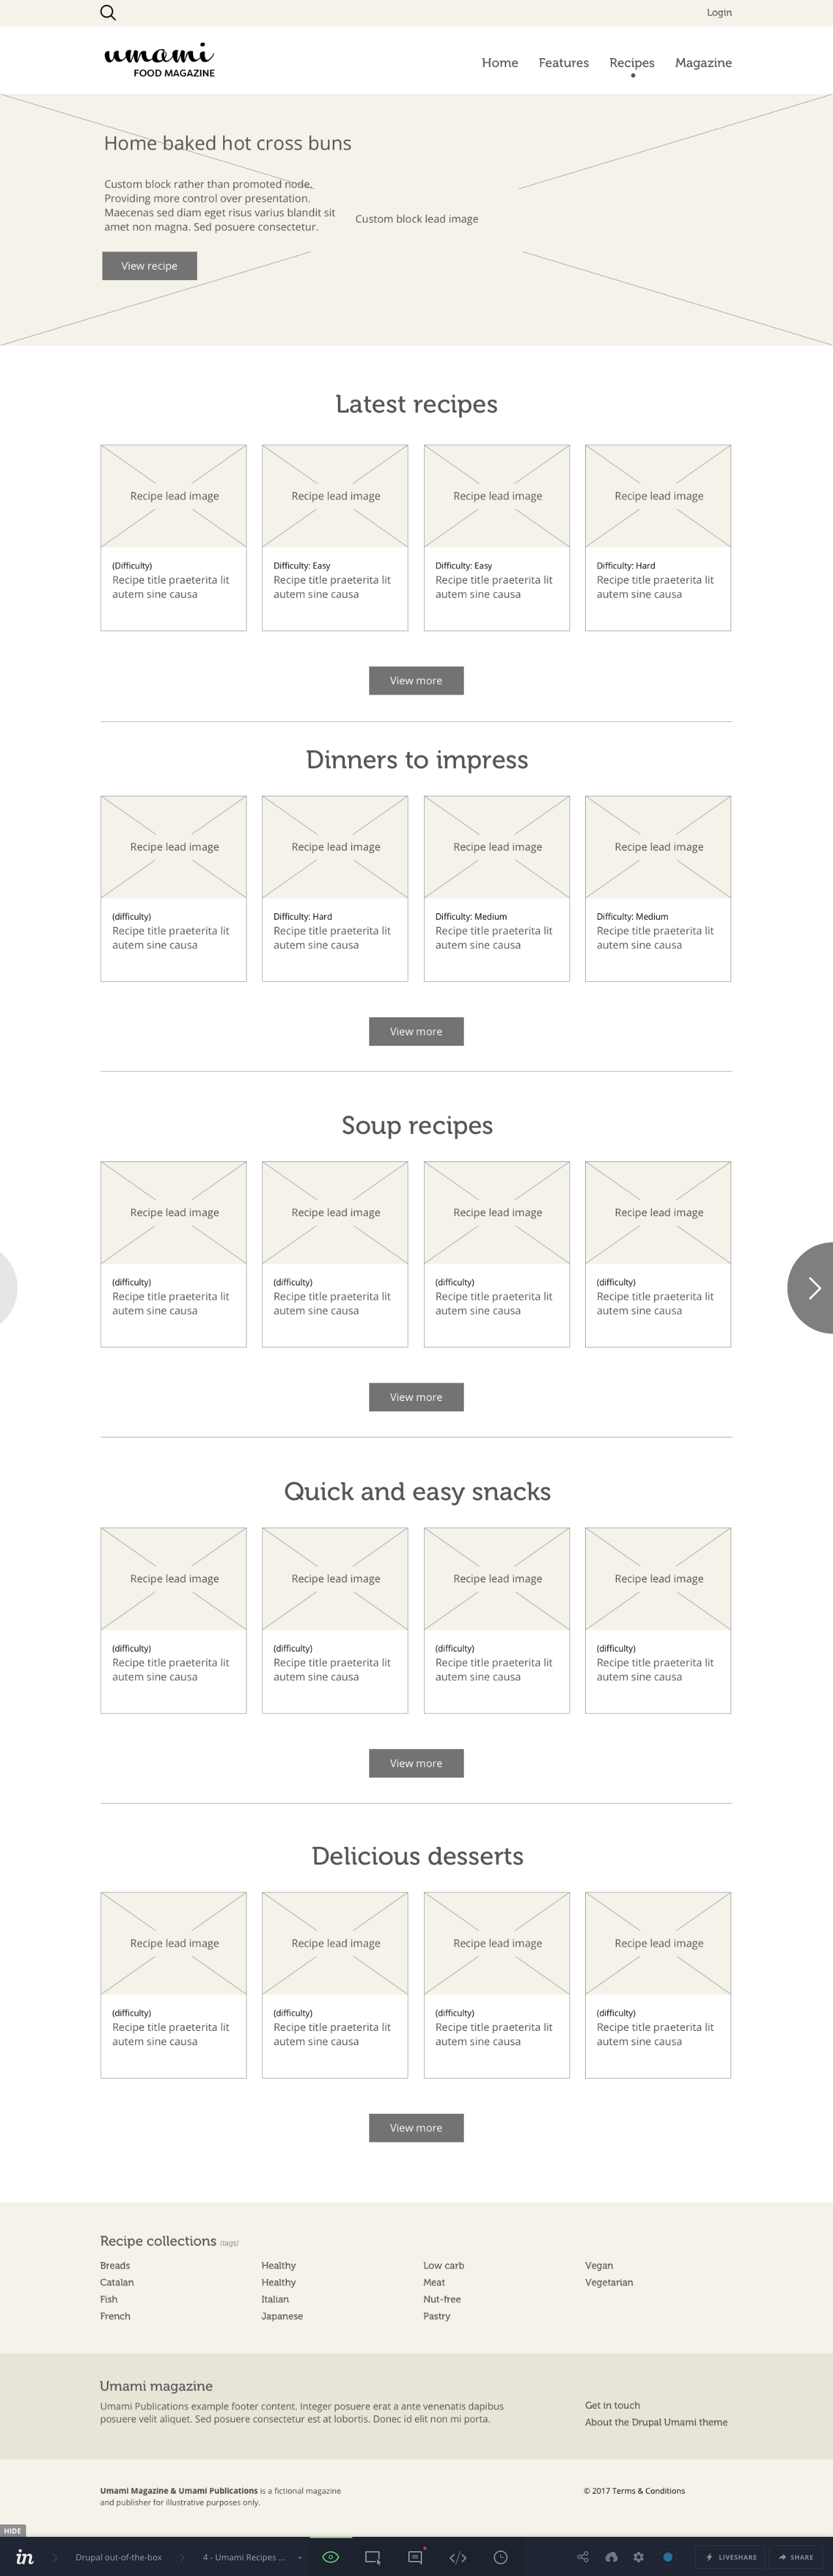The height and width of the screenshot is (2576, 833).
Task: Open the Magazine navigation item
Action: pos(703,62)
